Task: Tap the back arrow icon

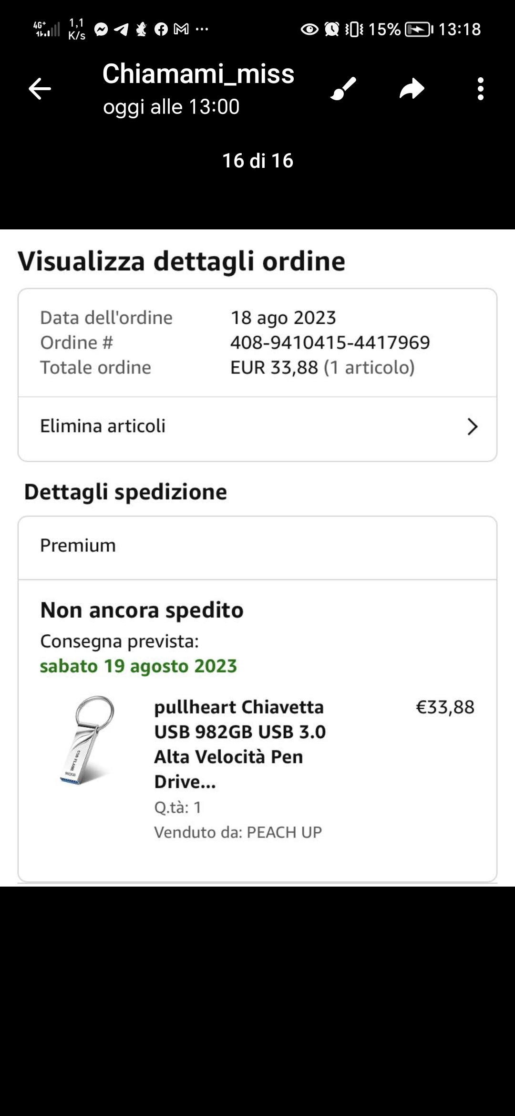Action: click(40, 89)
